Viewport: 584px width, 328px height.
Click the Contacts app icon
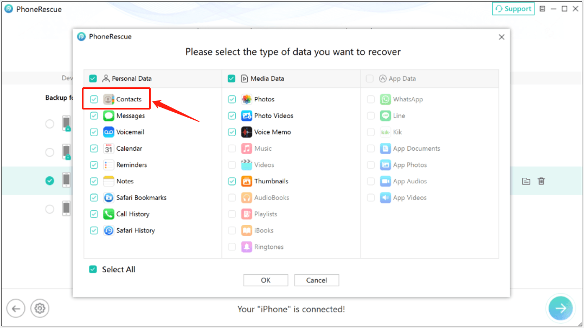tap(108, 99)
